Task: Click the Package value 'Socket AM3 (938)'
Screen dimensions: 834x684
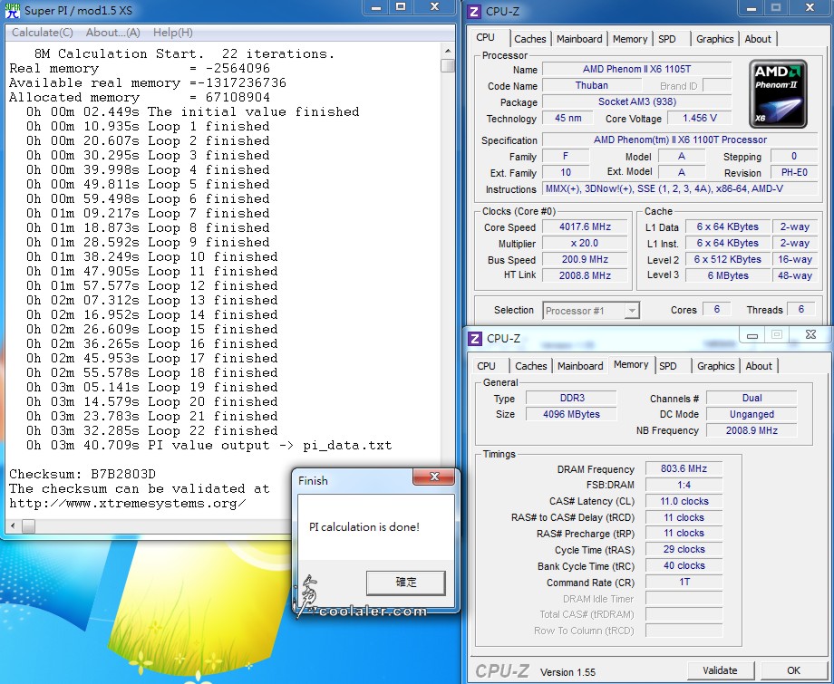Action: pos(636,102)
